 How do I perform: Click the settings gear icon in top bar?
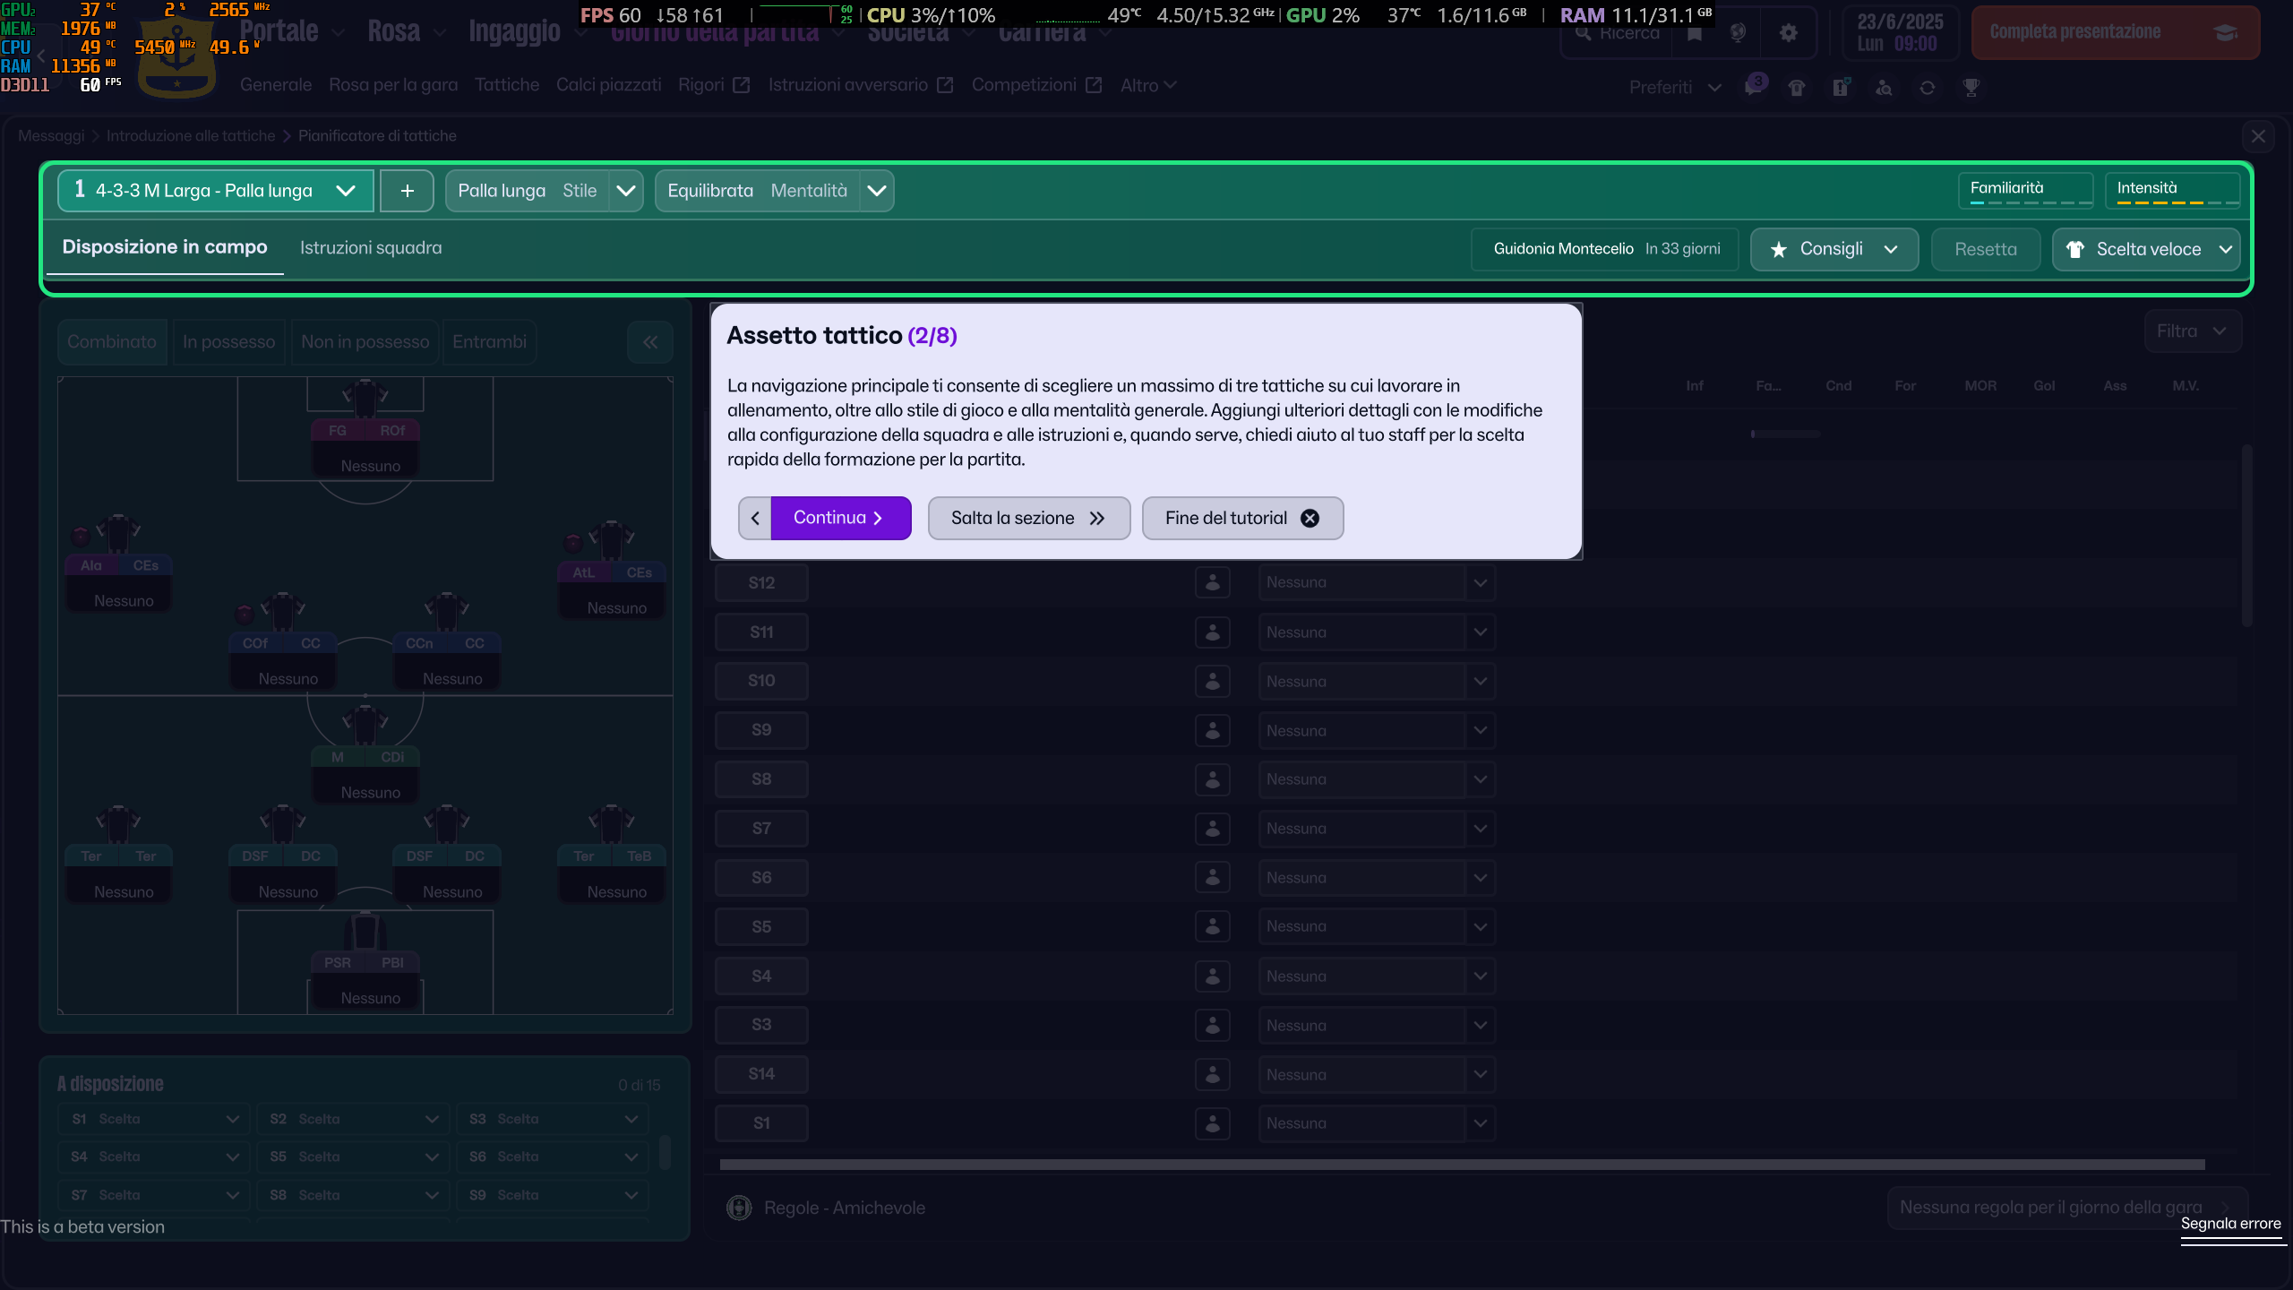[x=1788, y=33]
